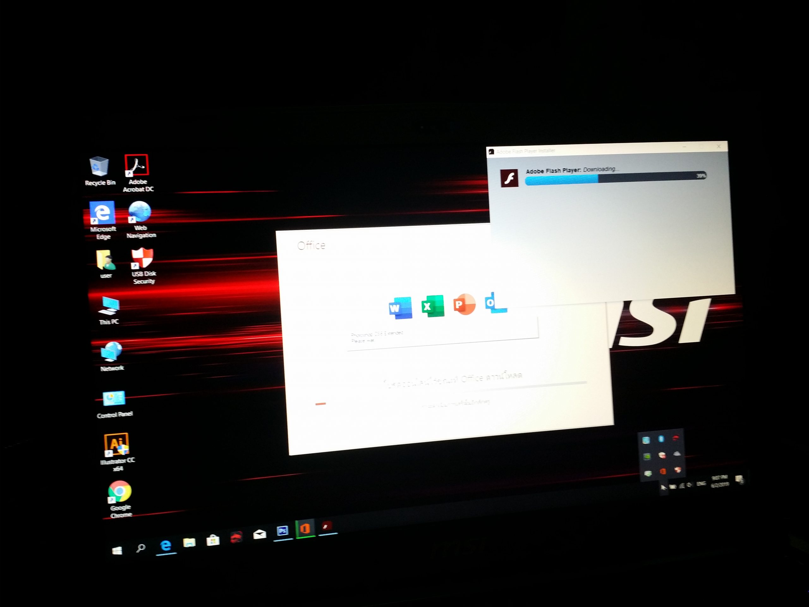Click the red shield tray icon

tap(678, 469)
